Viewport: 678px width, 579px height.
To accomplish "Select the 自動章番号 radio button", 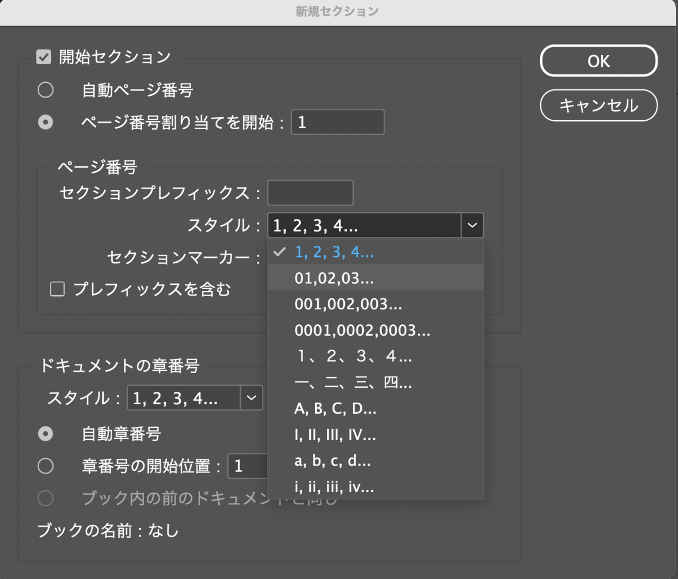I will point(46,434).
